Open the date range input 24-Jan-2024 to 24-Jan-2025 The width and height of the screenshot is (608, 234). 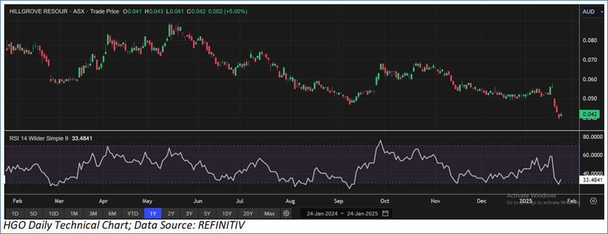[x=346, y=213]
